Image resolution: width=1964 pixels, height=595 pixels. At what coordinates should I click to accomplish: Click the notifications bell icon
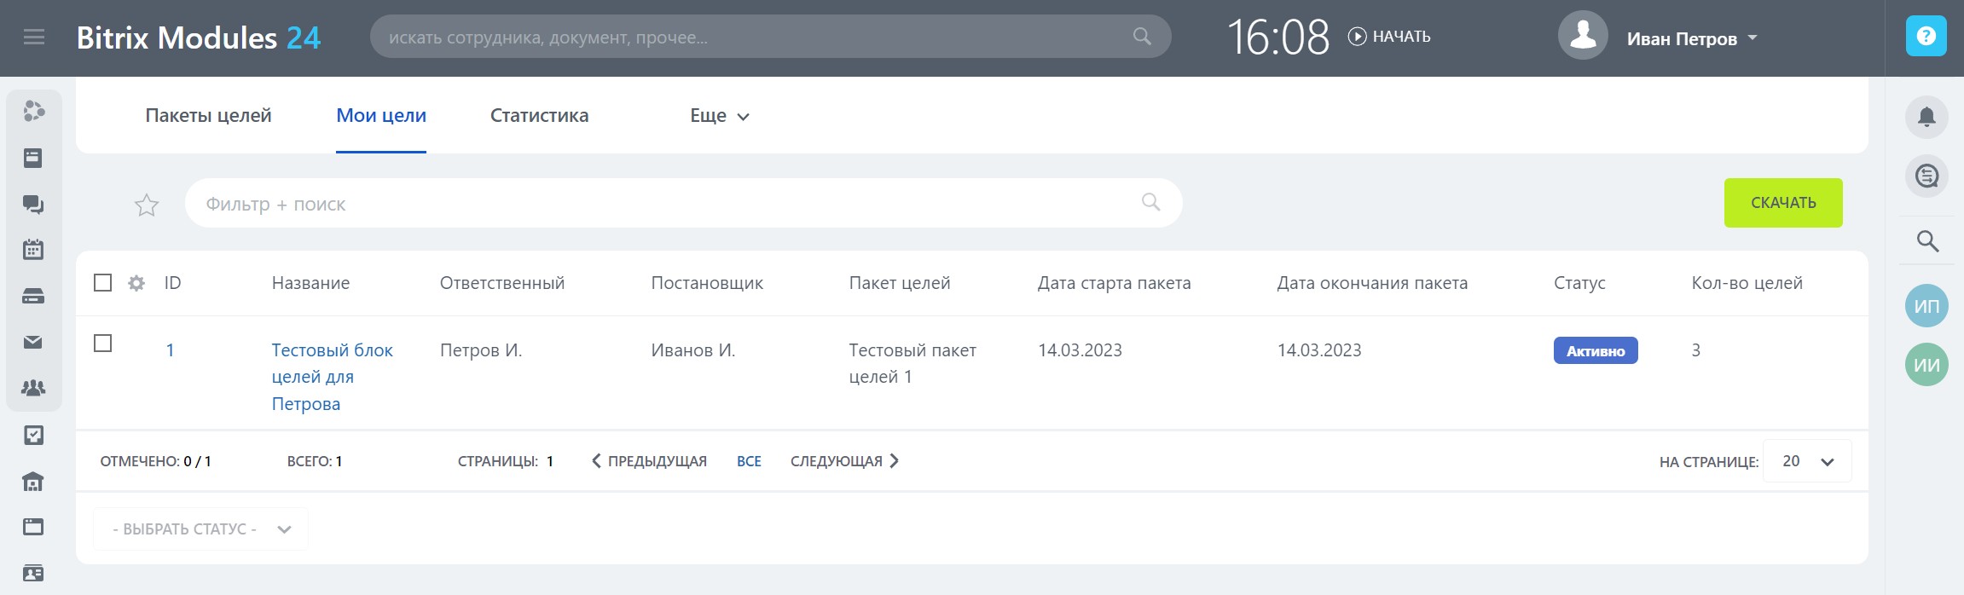(x=1926, y=117)
